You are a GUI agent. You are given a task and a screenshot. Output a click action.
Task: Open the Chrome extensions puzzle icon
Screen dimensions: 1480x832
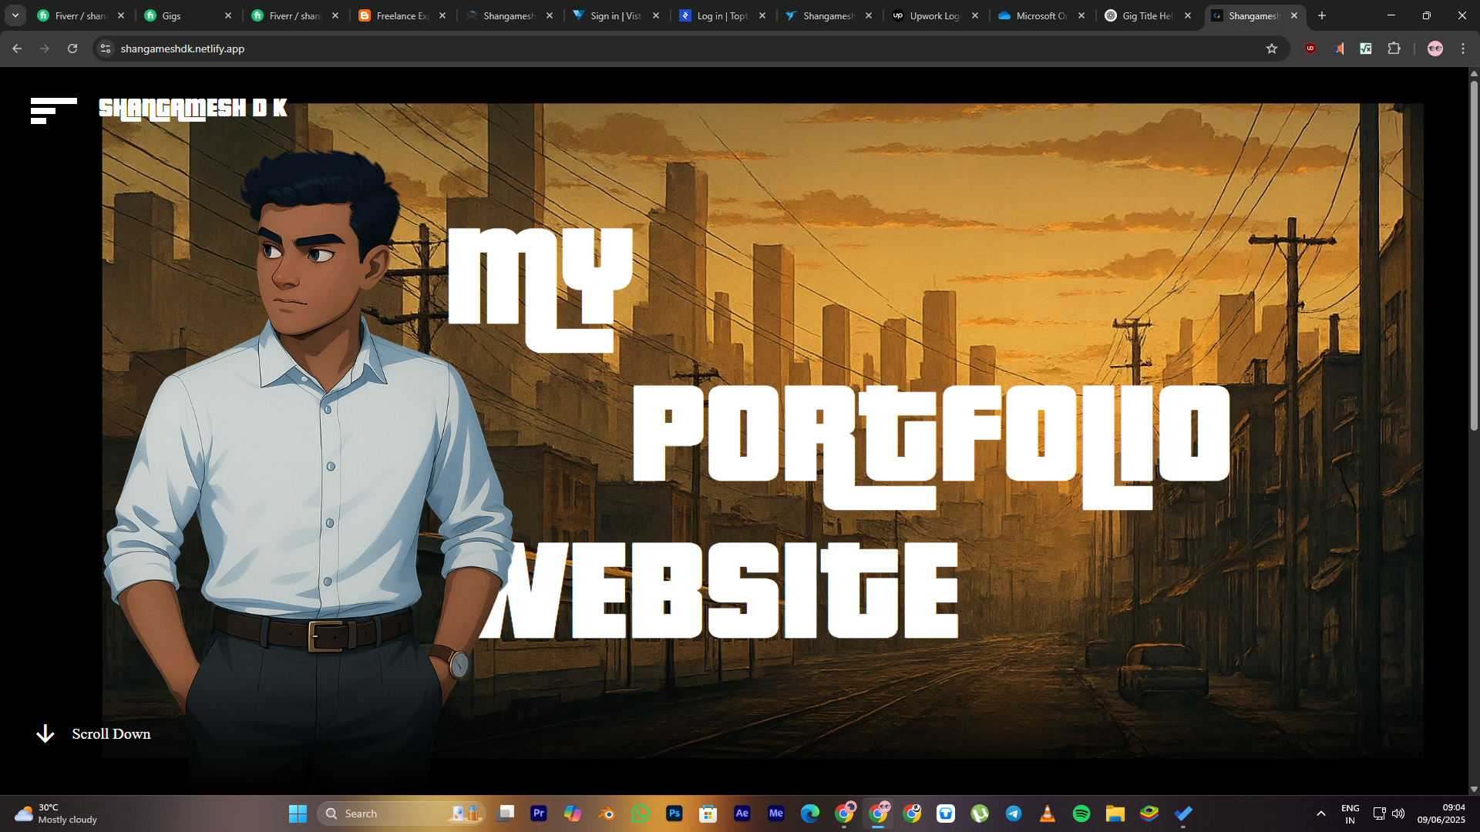(x=1394, y=49)
